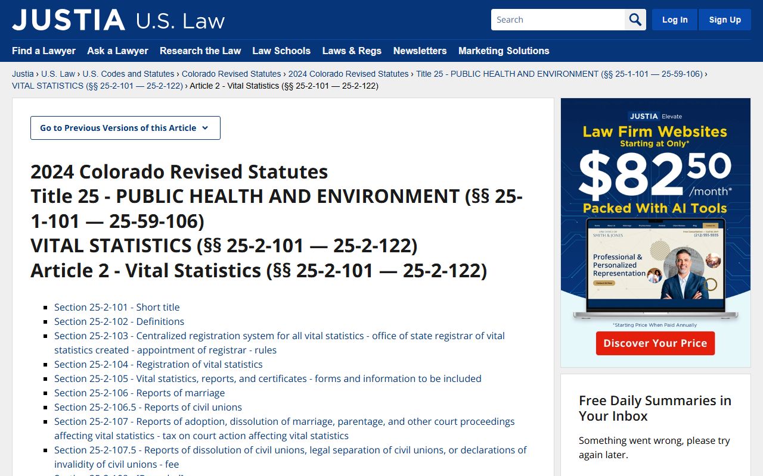The image size is (763, 476).
Task: Click the $82.50 price in the ad
Action: pos(655,174)
